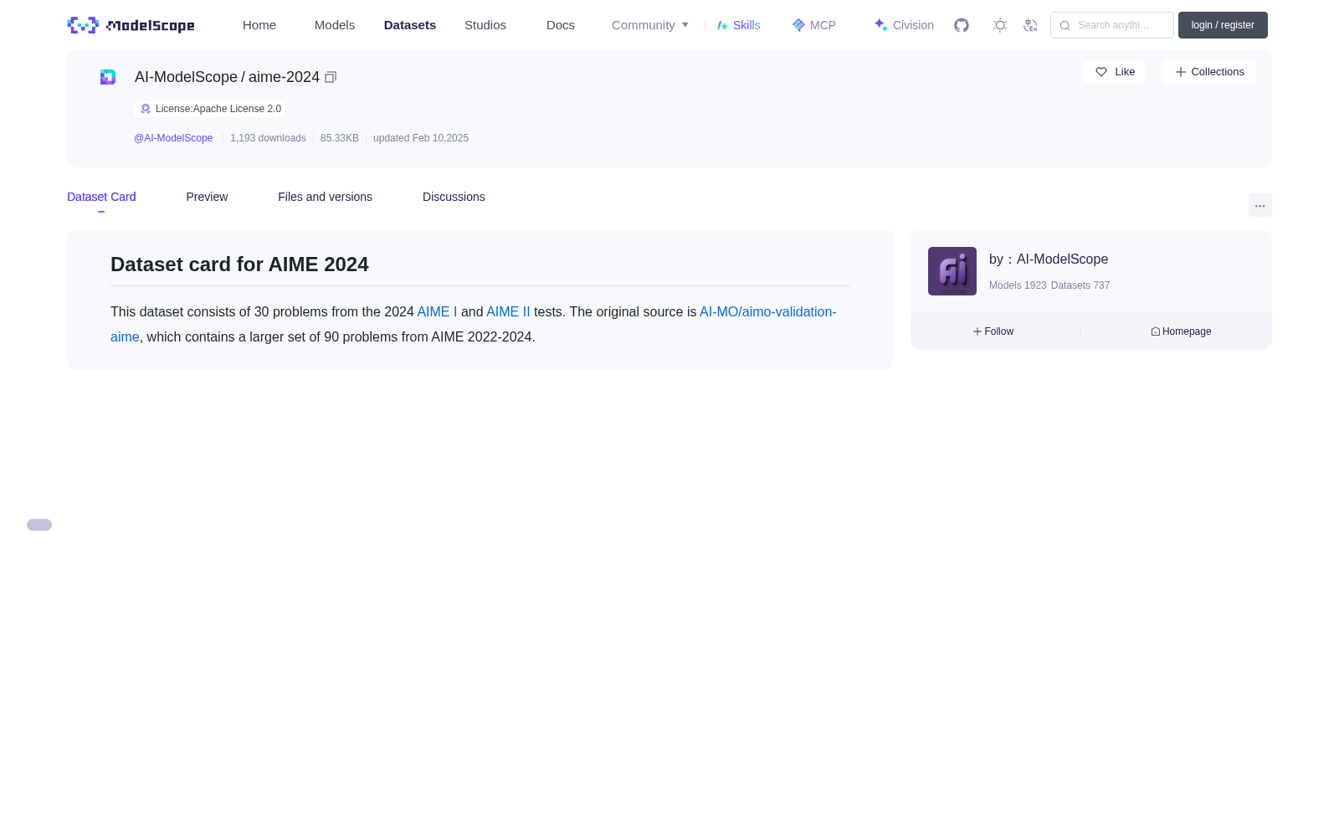1339x837 pixels.
Task: Click the house icon in Homepage
Action: point(1156,331)
